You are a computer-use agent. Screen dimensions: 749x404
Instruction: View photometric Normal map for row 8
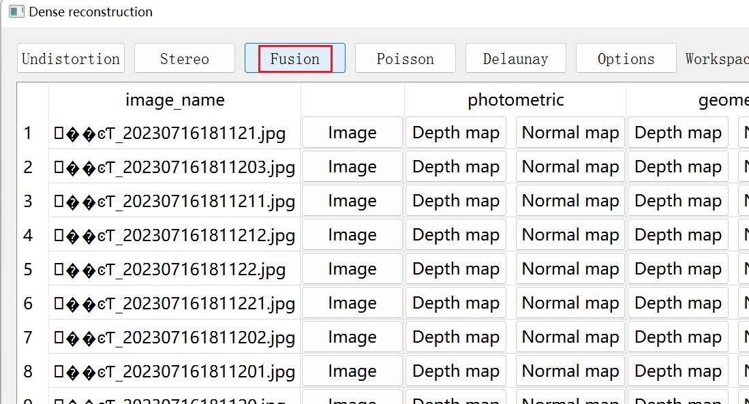(x=570, y=371)
